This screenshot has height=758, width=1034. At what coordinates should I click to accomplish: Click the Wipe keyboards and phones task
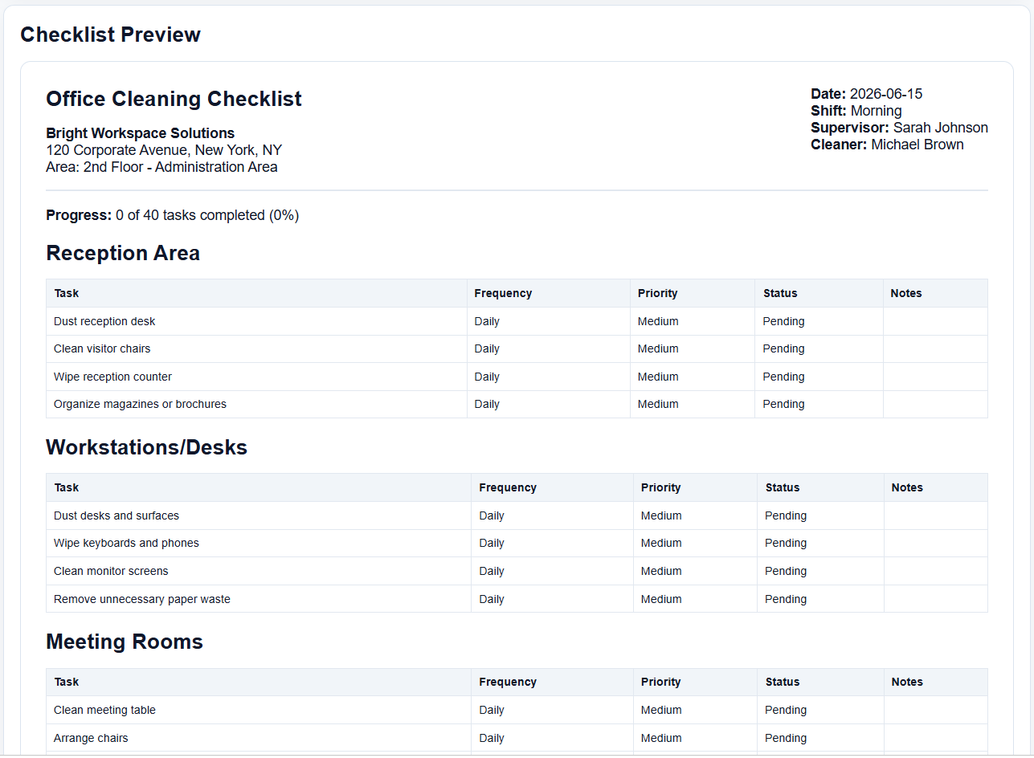click(x=126, y=543)
